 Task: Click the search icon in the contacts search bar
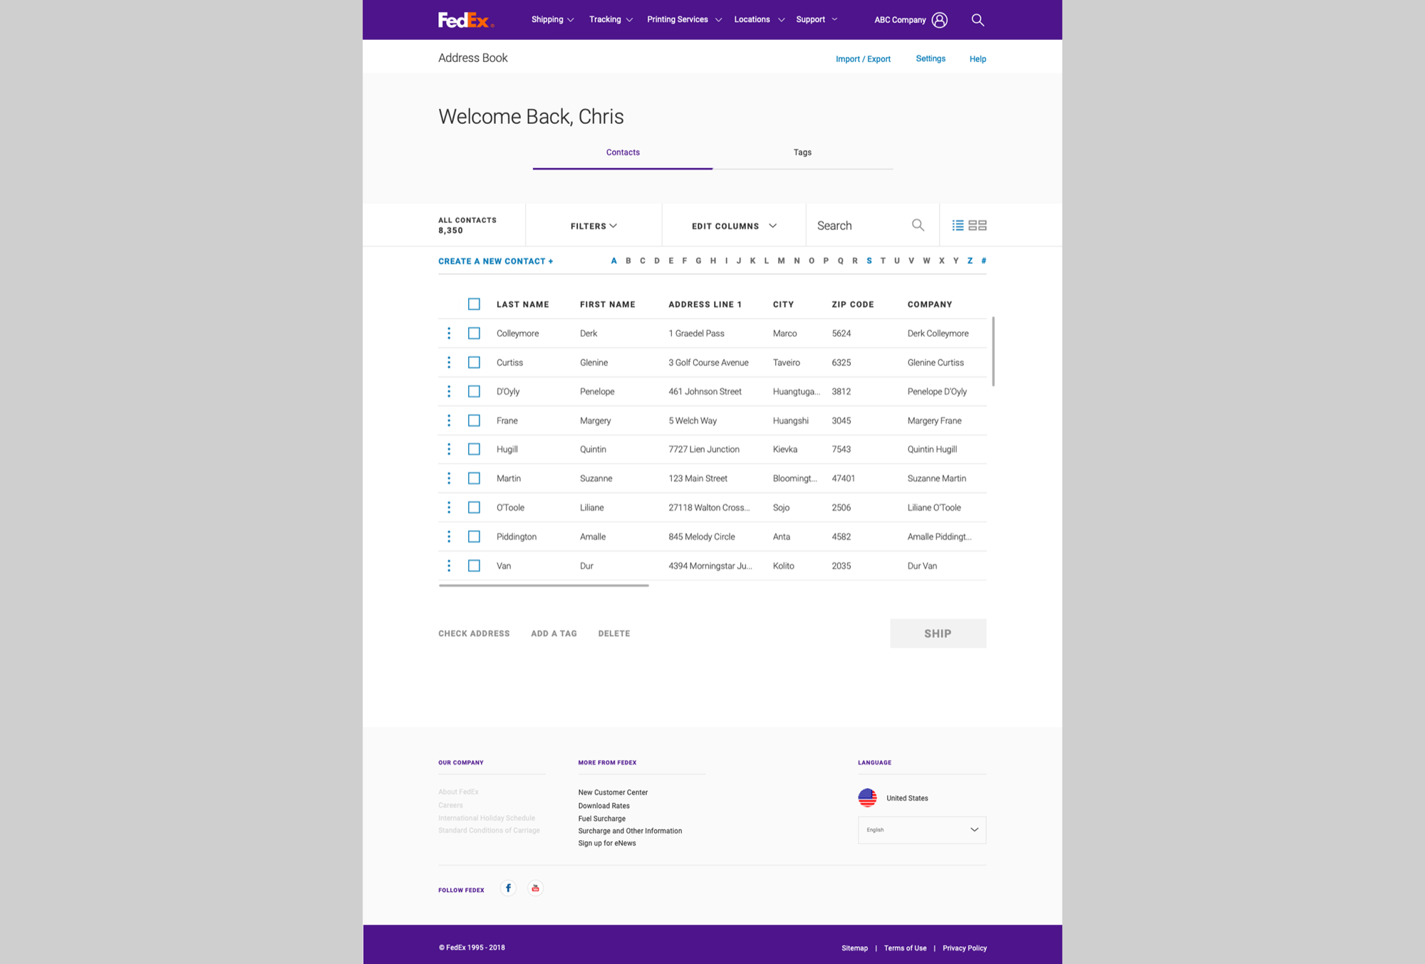tap(918, 224)
